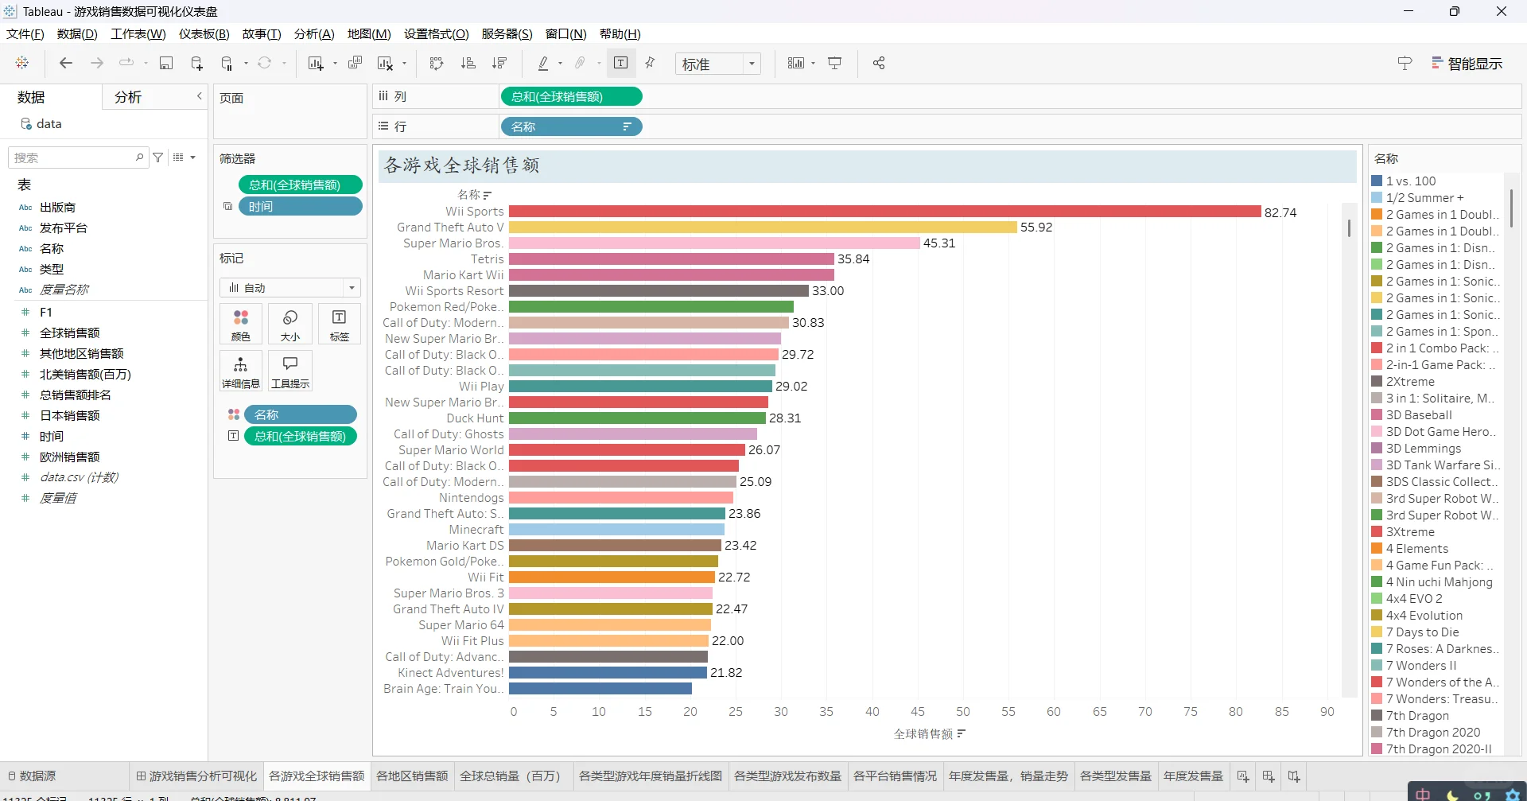Screen dimensions: 1527x801
Task: Enter presentation mode
Action: pos(835,63)
